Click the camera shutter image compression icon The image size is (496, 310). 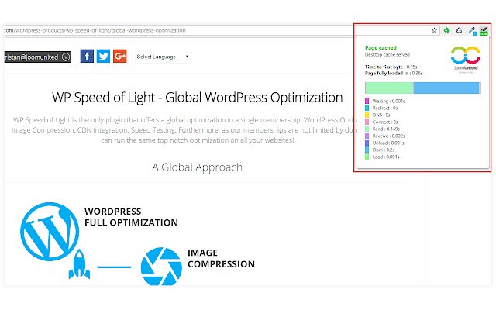[x=161, y=267]
